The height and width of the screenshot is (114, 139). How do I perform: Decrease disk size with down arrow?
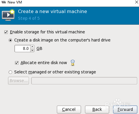[33, 50]
